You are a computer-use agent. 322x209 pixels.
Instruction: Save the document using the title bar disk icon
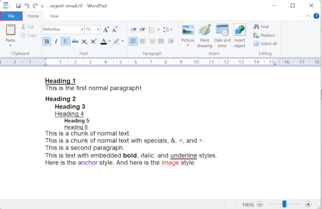pyautogui.click(x=18, y=6)
